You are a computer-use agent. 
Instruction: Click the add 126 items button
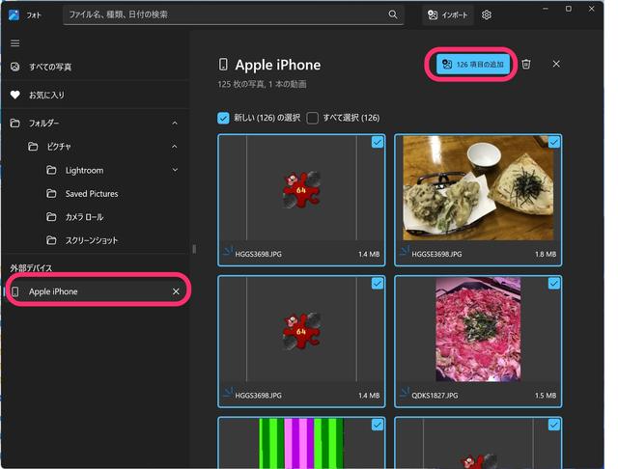[470, 65]
